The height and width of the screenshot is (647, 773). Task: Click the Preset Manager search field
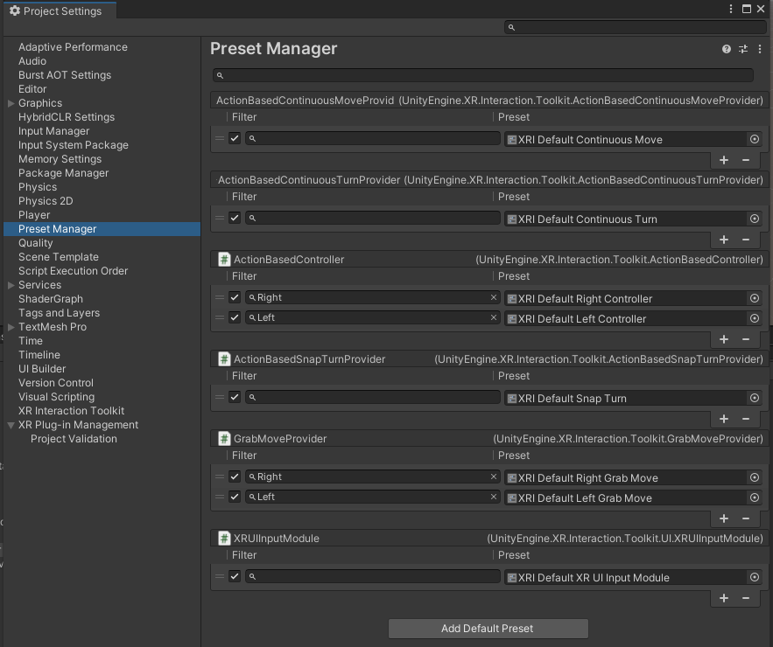click(x=482, y=76)
